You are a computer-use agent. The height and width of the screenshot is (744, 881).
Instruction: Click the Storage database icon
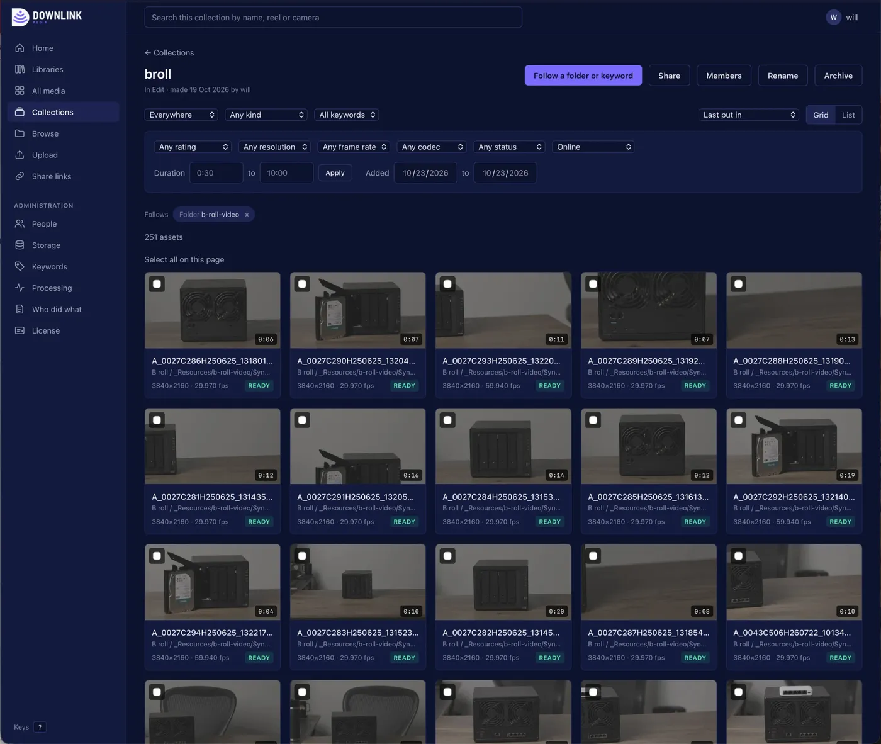point(20,245)
